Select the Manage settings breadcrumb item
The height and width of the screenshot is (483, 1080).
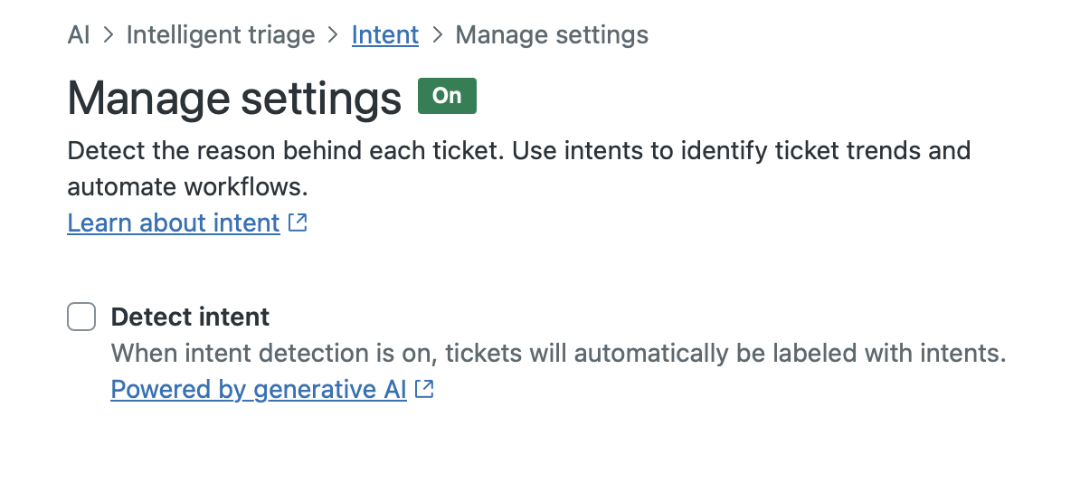click(x=552, y=35)
